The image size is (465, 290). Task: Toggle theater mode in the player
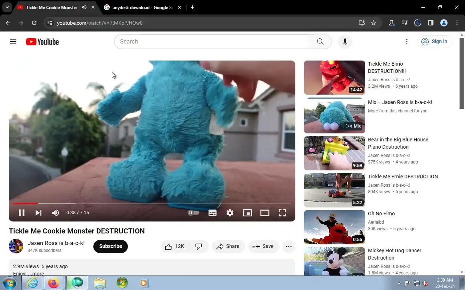[265, 213]
